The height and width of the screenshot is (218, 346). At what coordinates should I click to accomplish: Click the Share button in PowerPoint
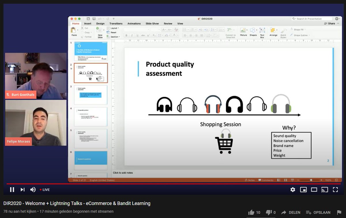[330, 24]
